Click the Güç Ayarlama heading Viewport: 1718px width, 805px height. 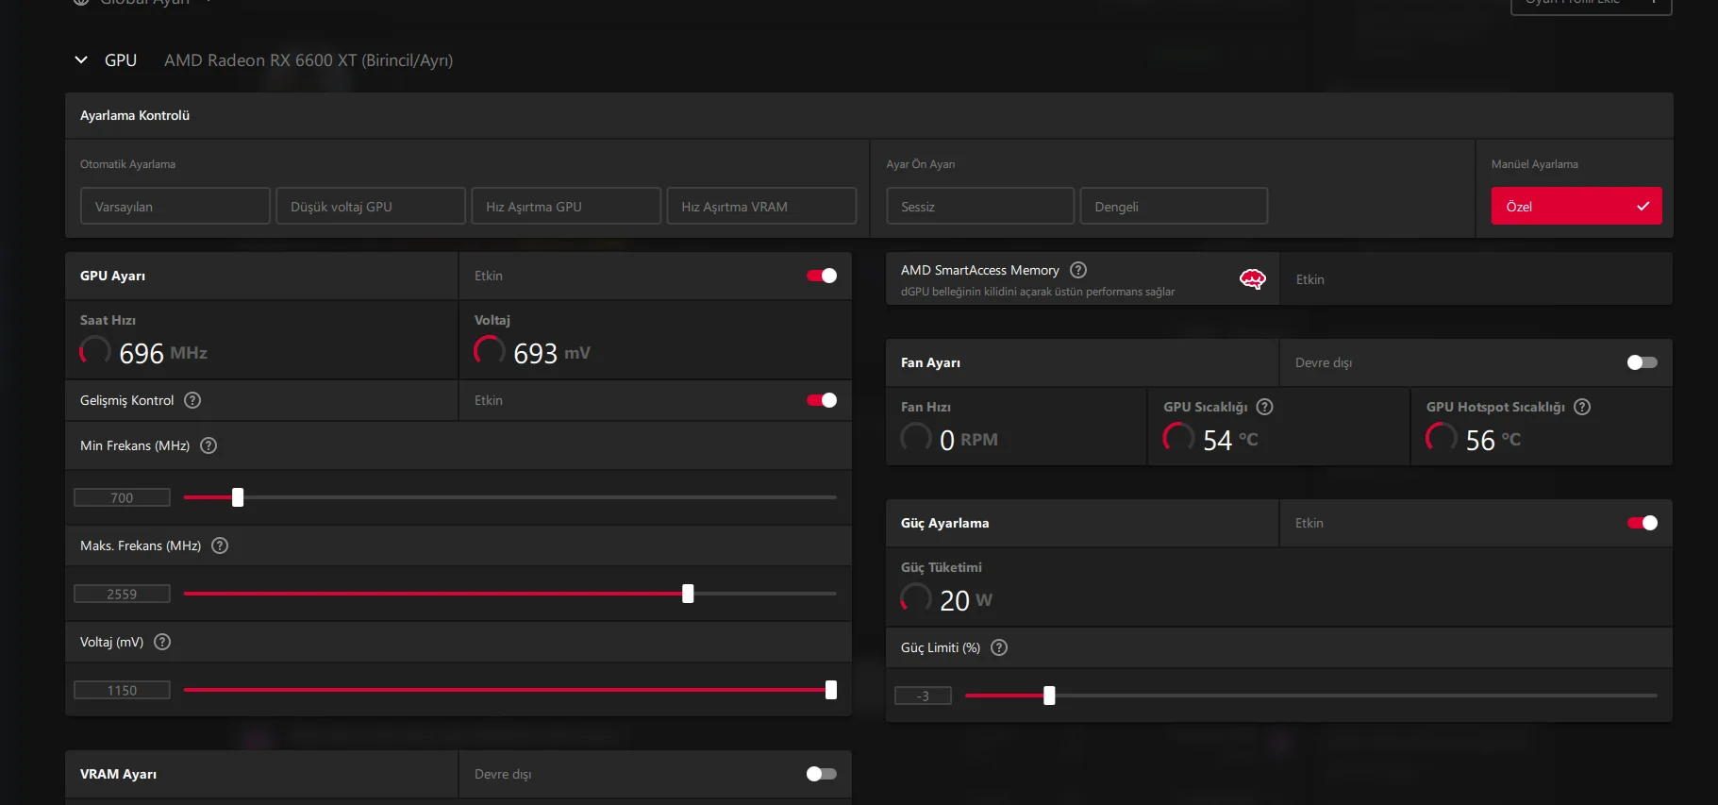point(945,523)
